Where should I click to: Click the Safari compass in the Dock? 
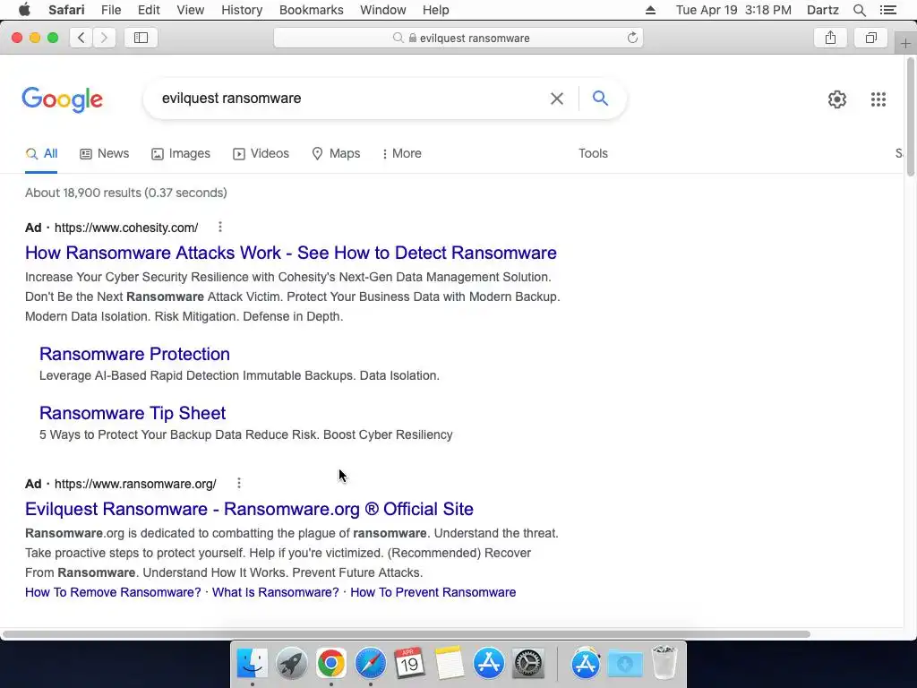pos(370,664)
